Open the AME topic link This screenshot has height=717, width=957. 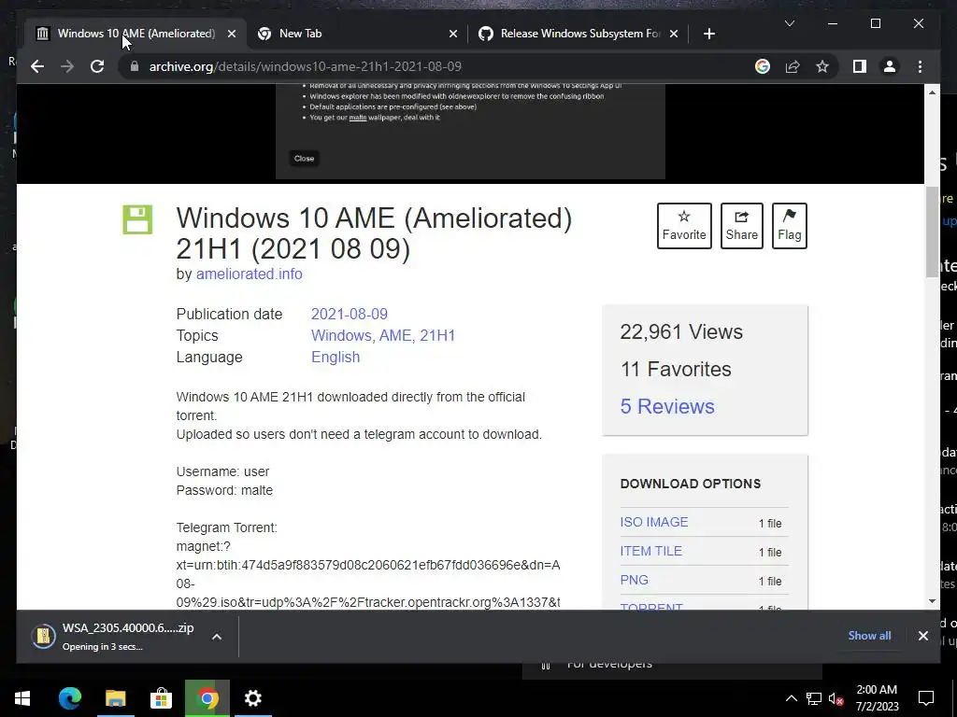[x=395, y=335]
